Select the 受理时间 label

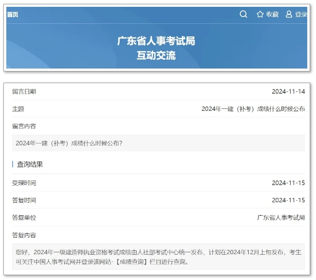click(24, 183)
